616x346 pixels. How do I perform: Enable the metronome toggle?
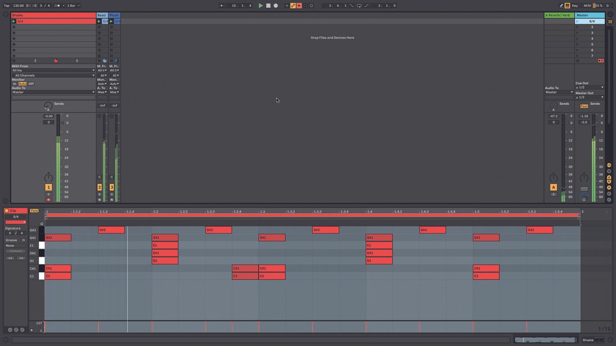(x=55, y=5)
